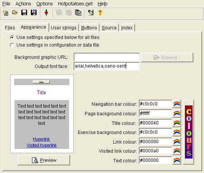Click the Preview button

click(x=44, y=160)
